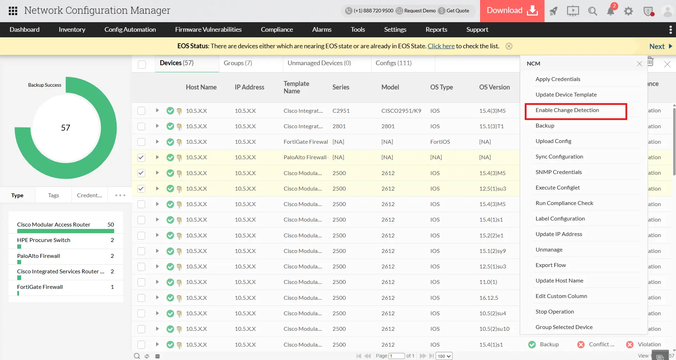Image resolution: width=676 pixels, height=360 pixels.
Task: Uncheck the selected PaloAlto Firewall row
Action: tap(141, 157)
